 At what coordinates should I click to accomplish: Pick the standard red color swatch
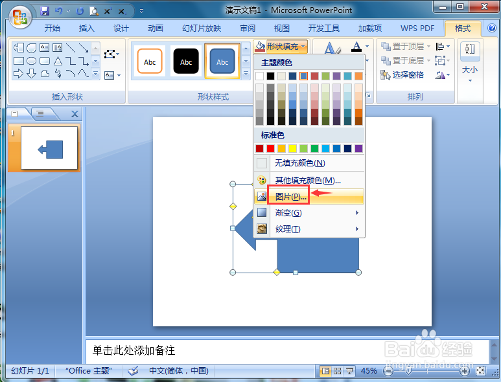click(x=271, y=148)
